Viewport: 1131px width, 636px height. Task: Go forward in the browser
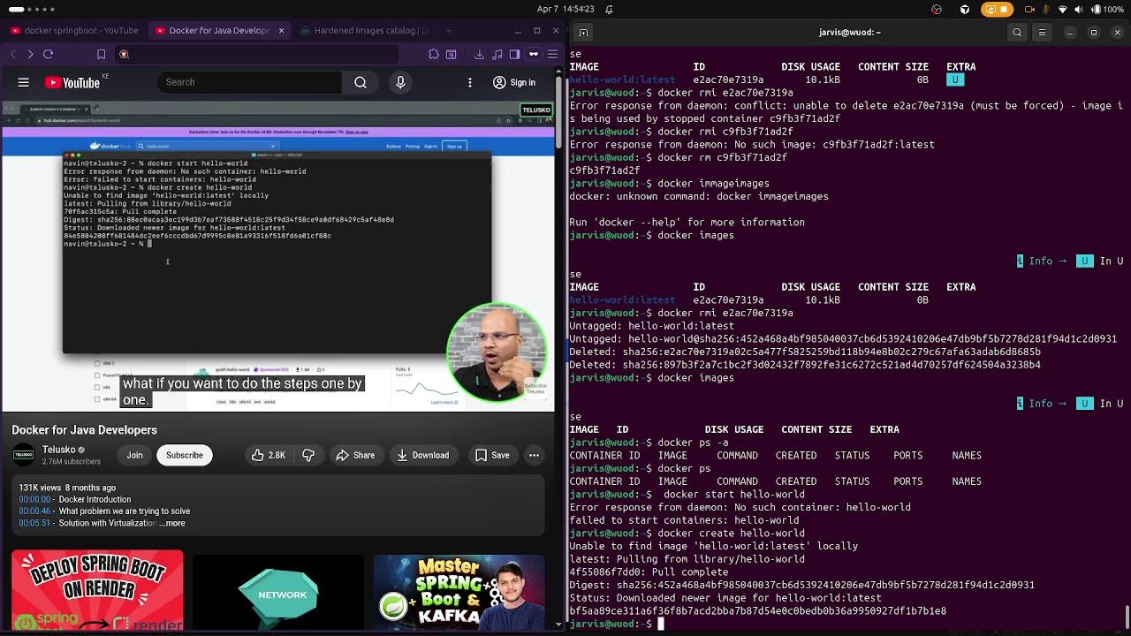[x=30, y=54]
